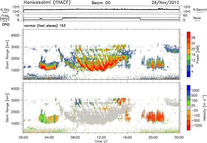Click the 12:00 time axis tick label
207x143 pixels.
(x=101, y=138)
